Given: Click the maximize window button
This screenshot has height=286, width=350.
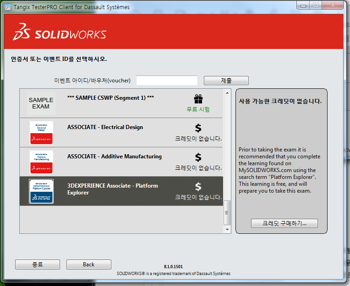Looking at the screenshot, I should [316, 5].
